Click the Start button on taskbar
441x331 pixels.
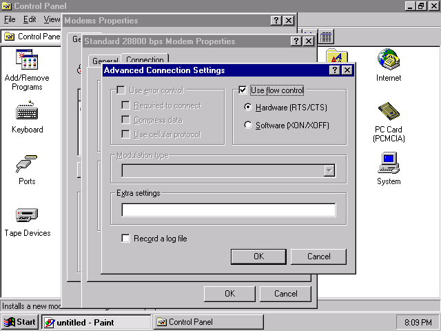pos(20,322)
